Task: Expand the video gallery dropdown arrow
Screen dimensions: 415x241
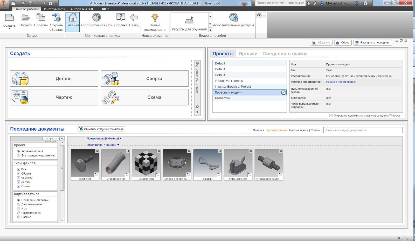Action: pos(210,30)
